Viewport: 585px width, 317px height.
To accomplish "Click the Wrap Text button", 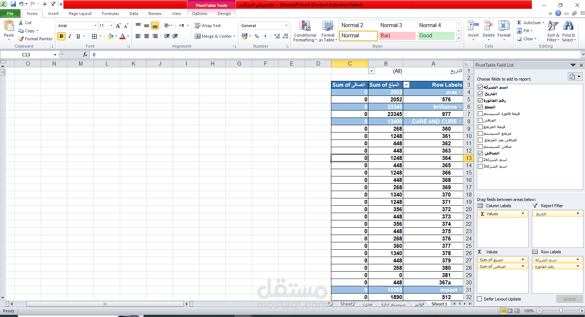I will pyautogui.click(x=207, y=26).
